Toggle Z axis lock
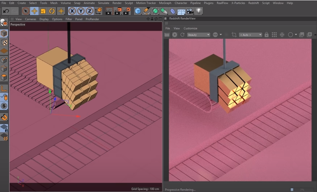 click(x=90, y=11)
